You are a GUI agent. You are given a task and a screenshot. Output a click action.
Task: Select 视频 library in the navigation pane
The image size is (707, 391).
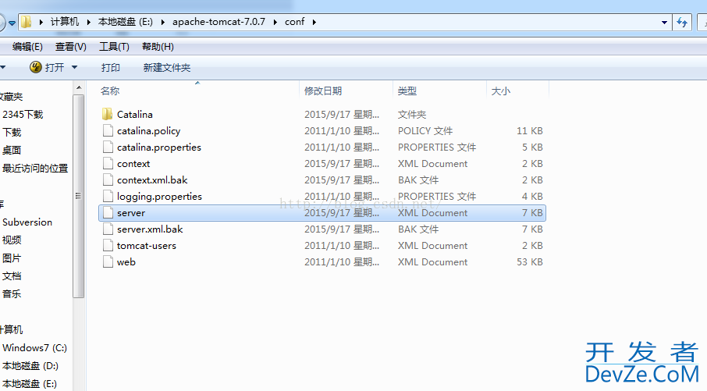pos(12,240)
